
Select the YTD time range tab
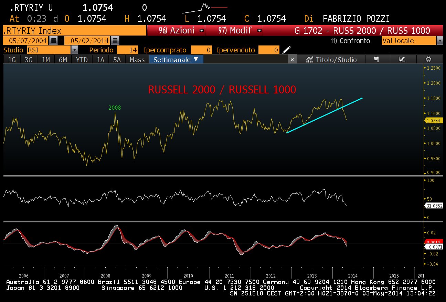[82, 60]
